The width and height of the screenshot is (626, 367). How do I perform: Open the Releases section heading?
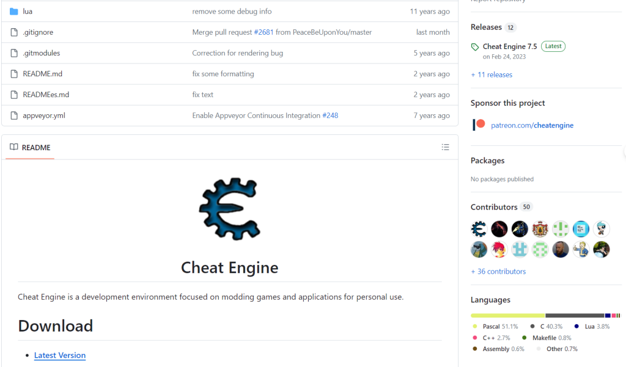(x=486, y=27)
